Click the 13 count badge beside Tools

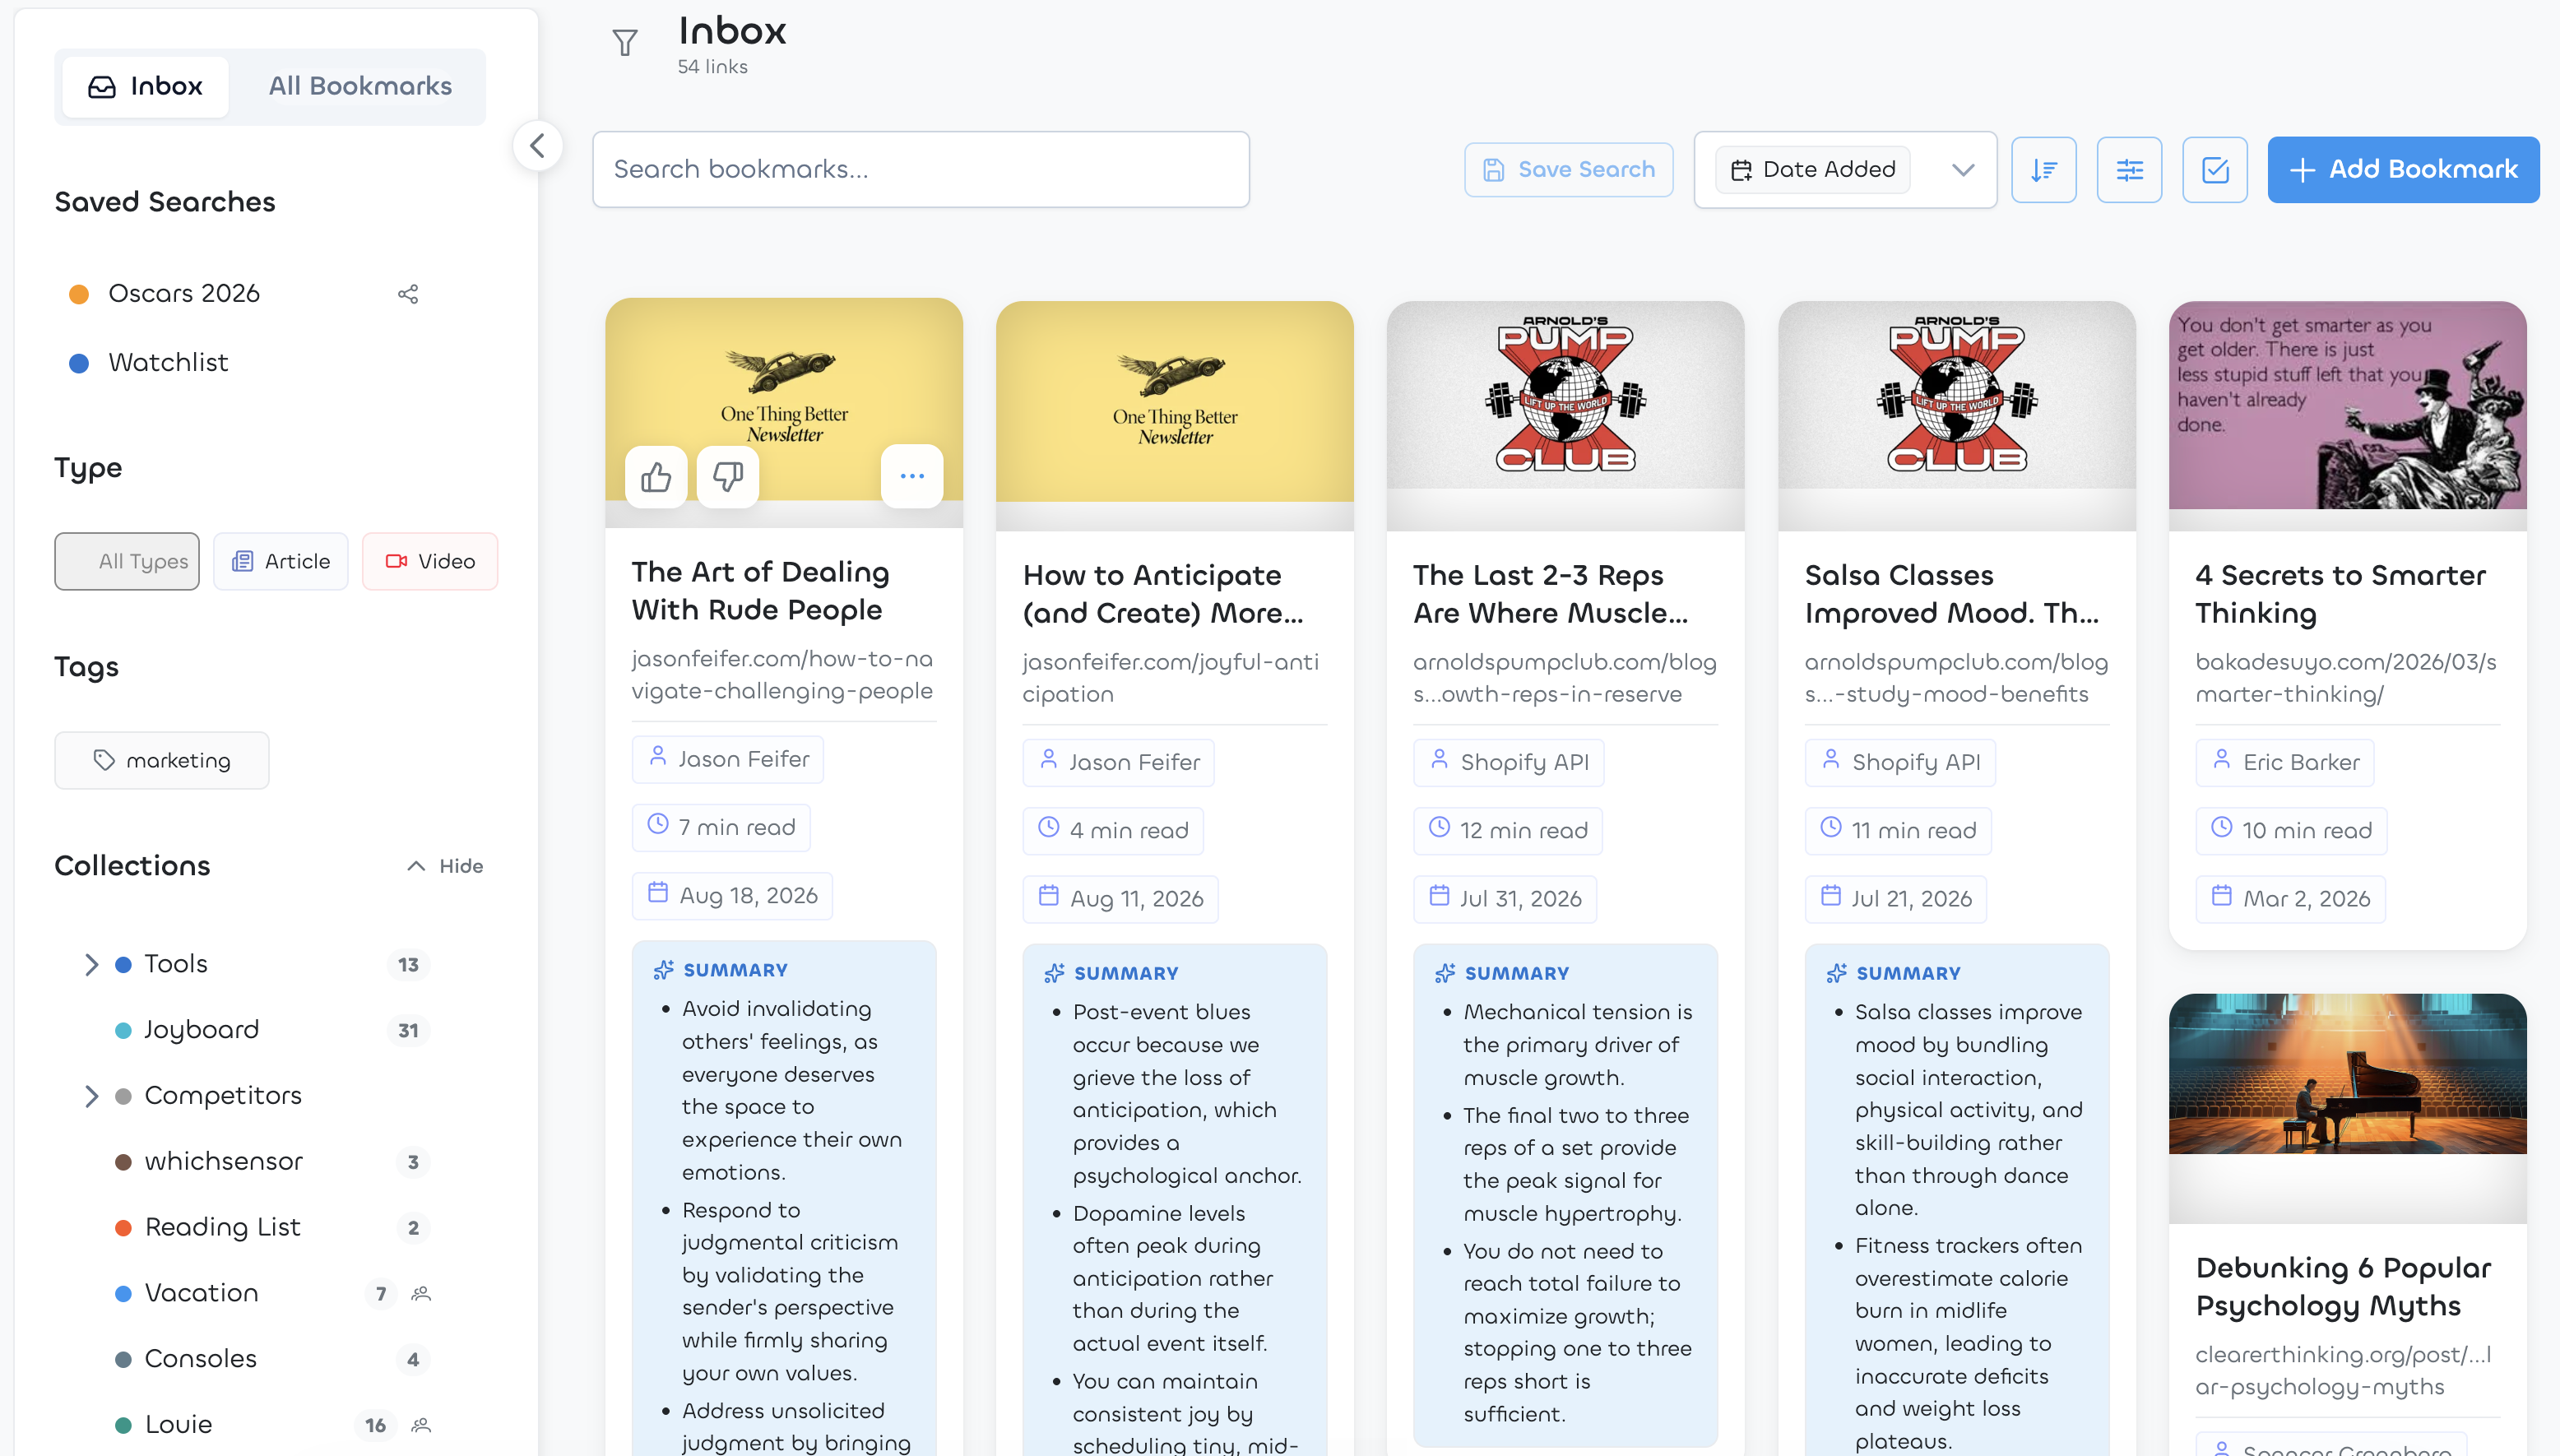click(408, 965)
